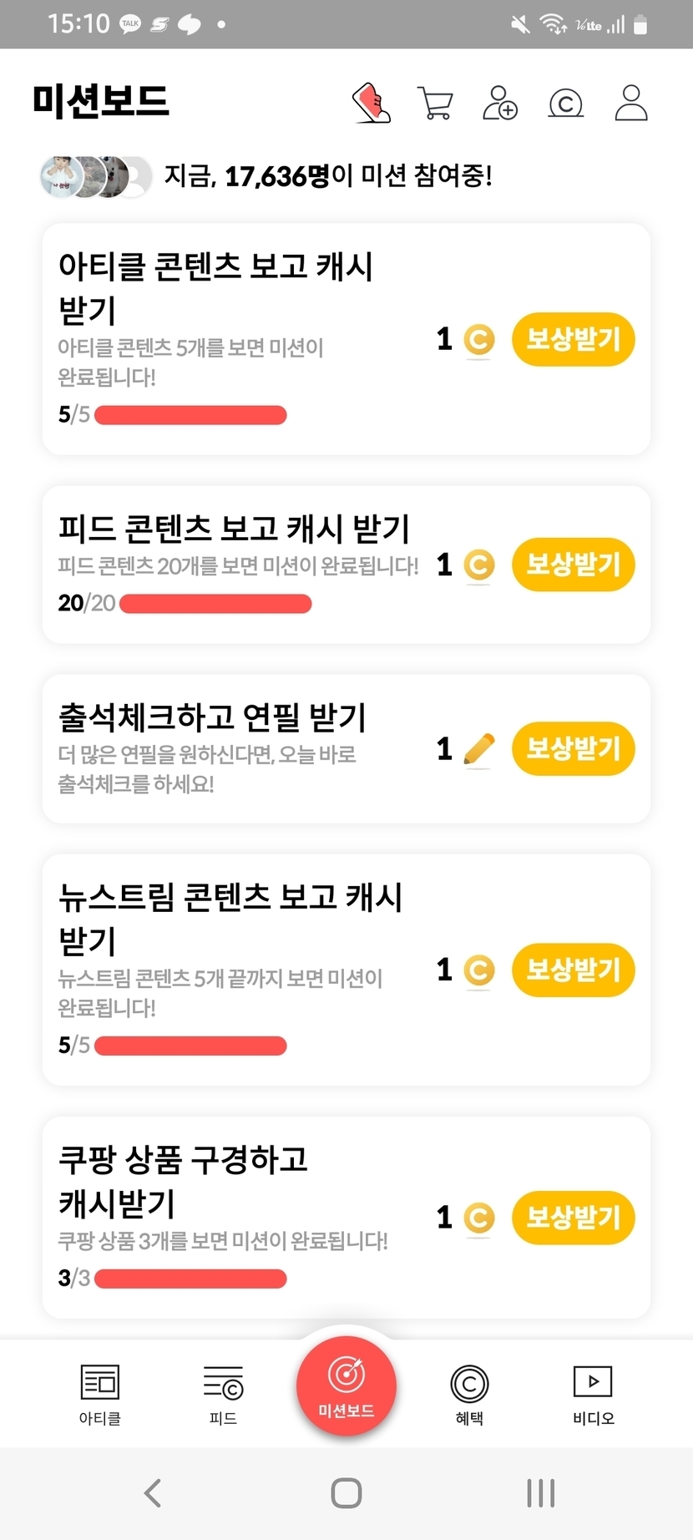Tap the red sneaker icon in header
Image resolution: width=693 pixels, height=1540 pixels.
[x=372, y=104]
